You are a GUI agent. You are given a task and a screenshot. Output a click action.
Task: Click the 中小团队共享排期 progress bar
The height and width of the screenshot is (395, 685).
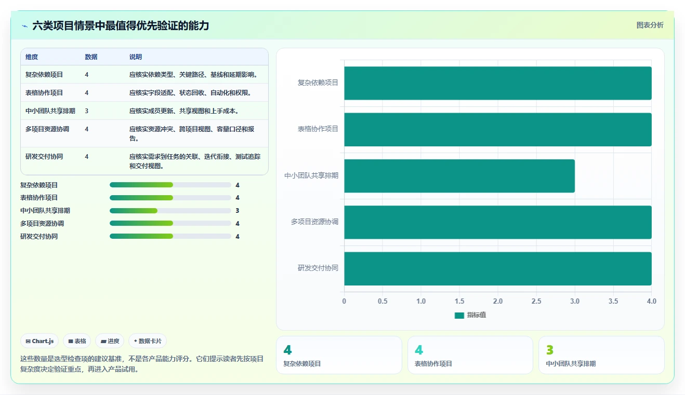click(170, 211)
